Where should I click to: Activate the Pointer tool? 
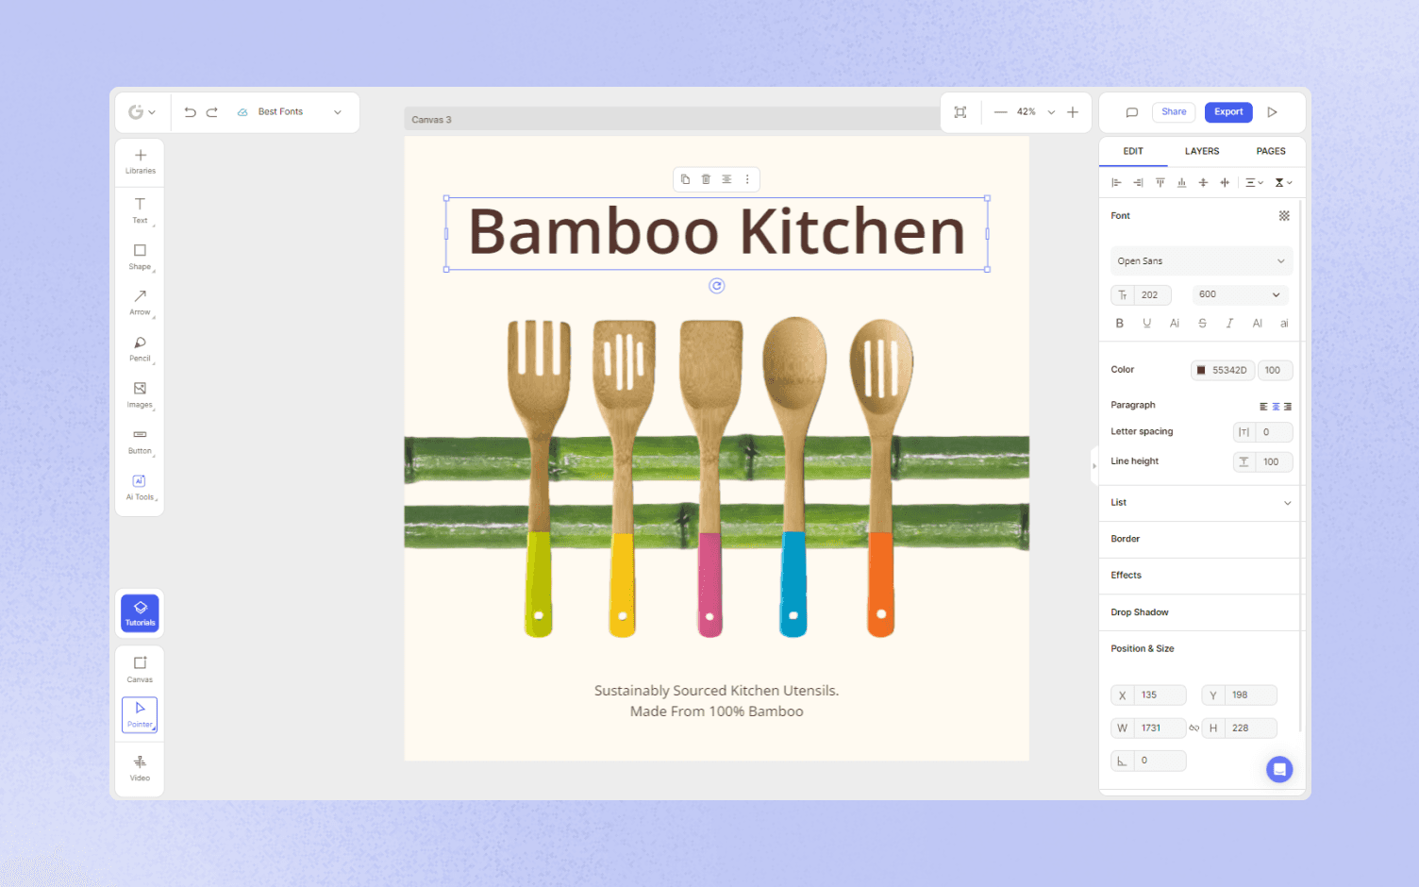pos(140,714)
